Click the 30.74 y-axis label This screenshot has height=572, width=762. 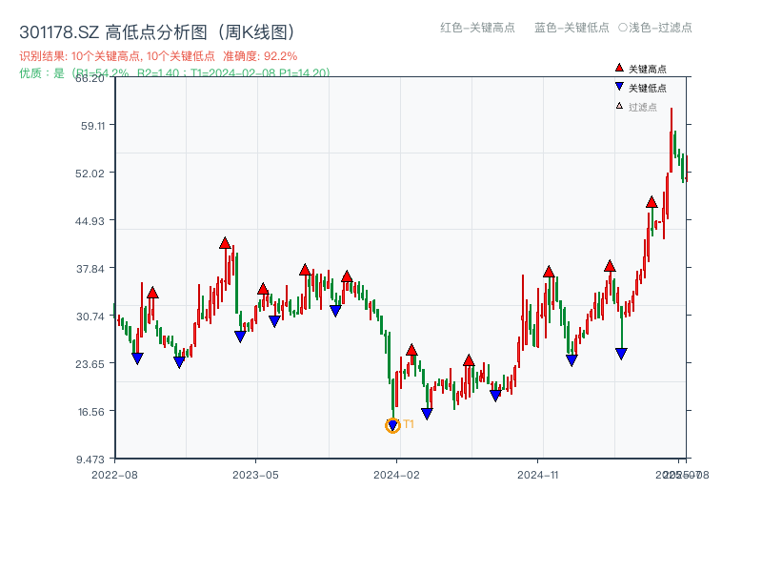(x=90, y=317)
